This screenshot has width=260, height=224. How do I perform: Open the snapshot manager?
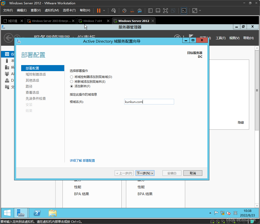tap(140, 11)
